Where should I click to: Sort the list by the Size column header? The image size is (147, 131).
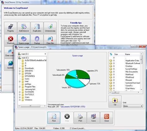116,54
